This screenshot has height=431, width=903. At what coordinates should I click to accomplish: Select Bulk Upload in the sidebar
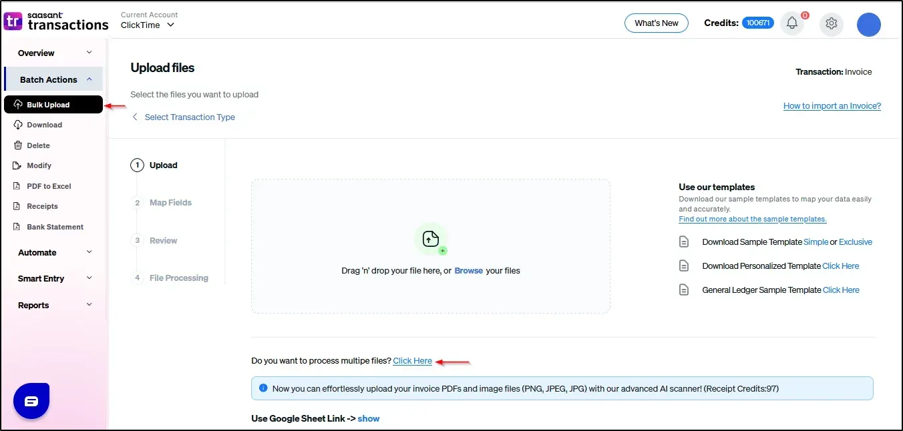tap(53, 105)
